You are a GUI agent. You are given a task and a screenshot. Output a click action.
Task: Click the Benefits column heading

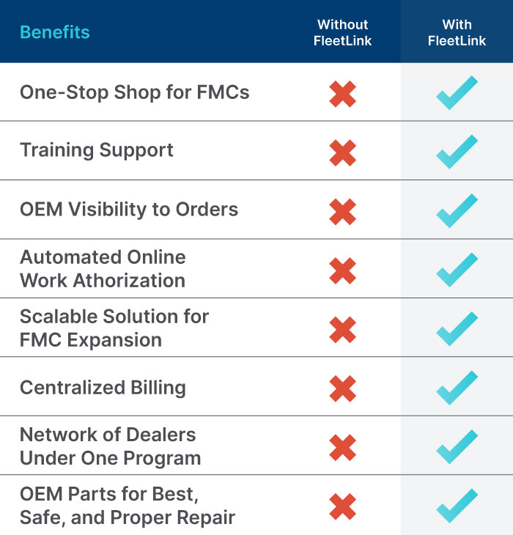point(55,32)
